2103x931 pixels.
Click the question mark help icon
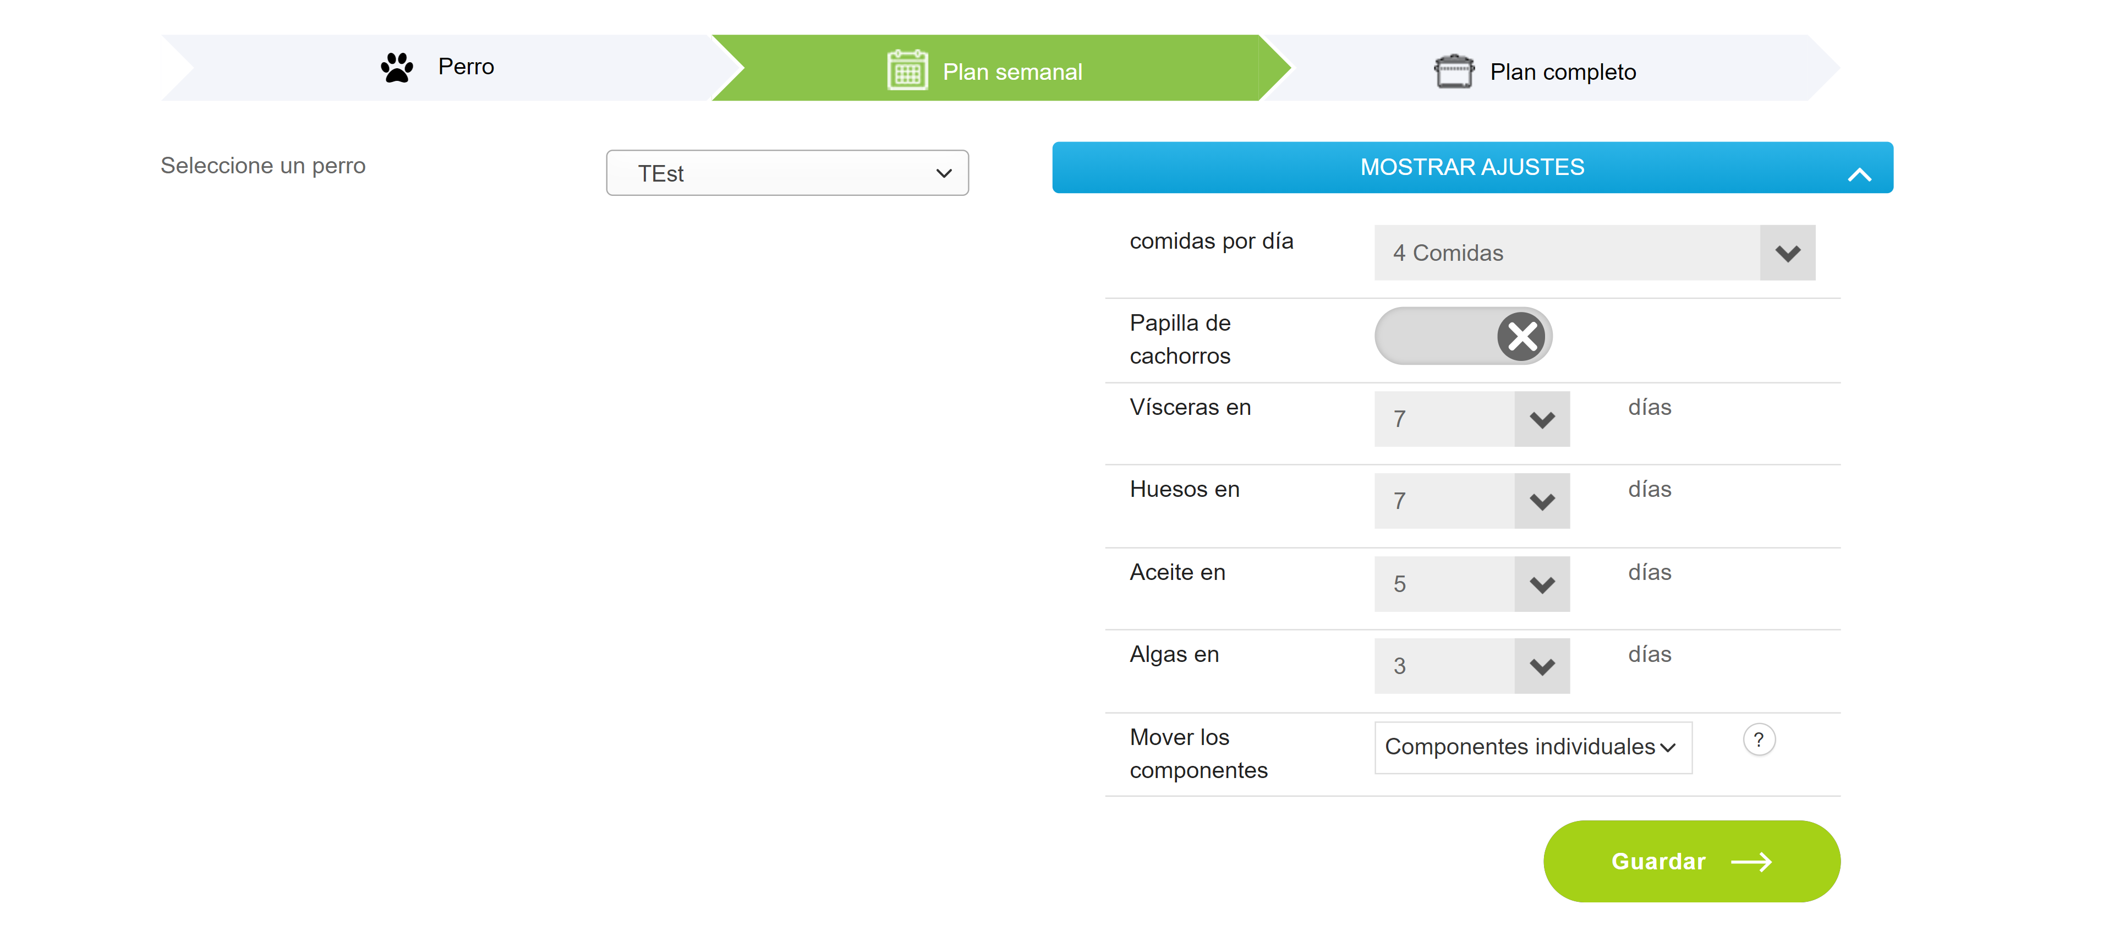(x=1759, y=740)
